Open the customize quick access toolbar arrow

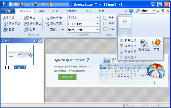tap(70, 4)
